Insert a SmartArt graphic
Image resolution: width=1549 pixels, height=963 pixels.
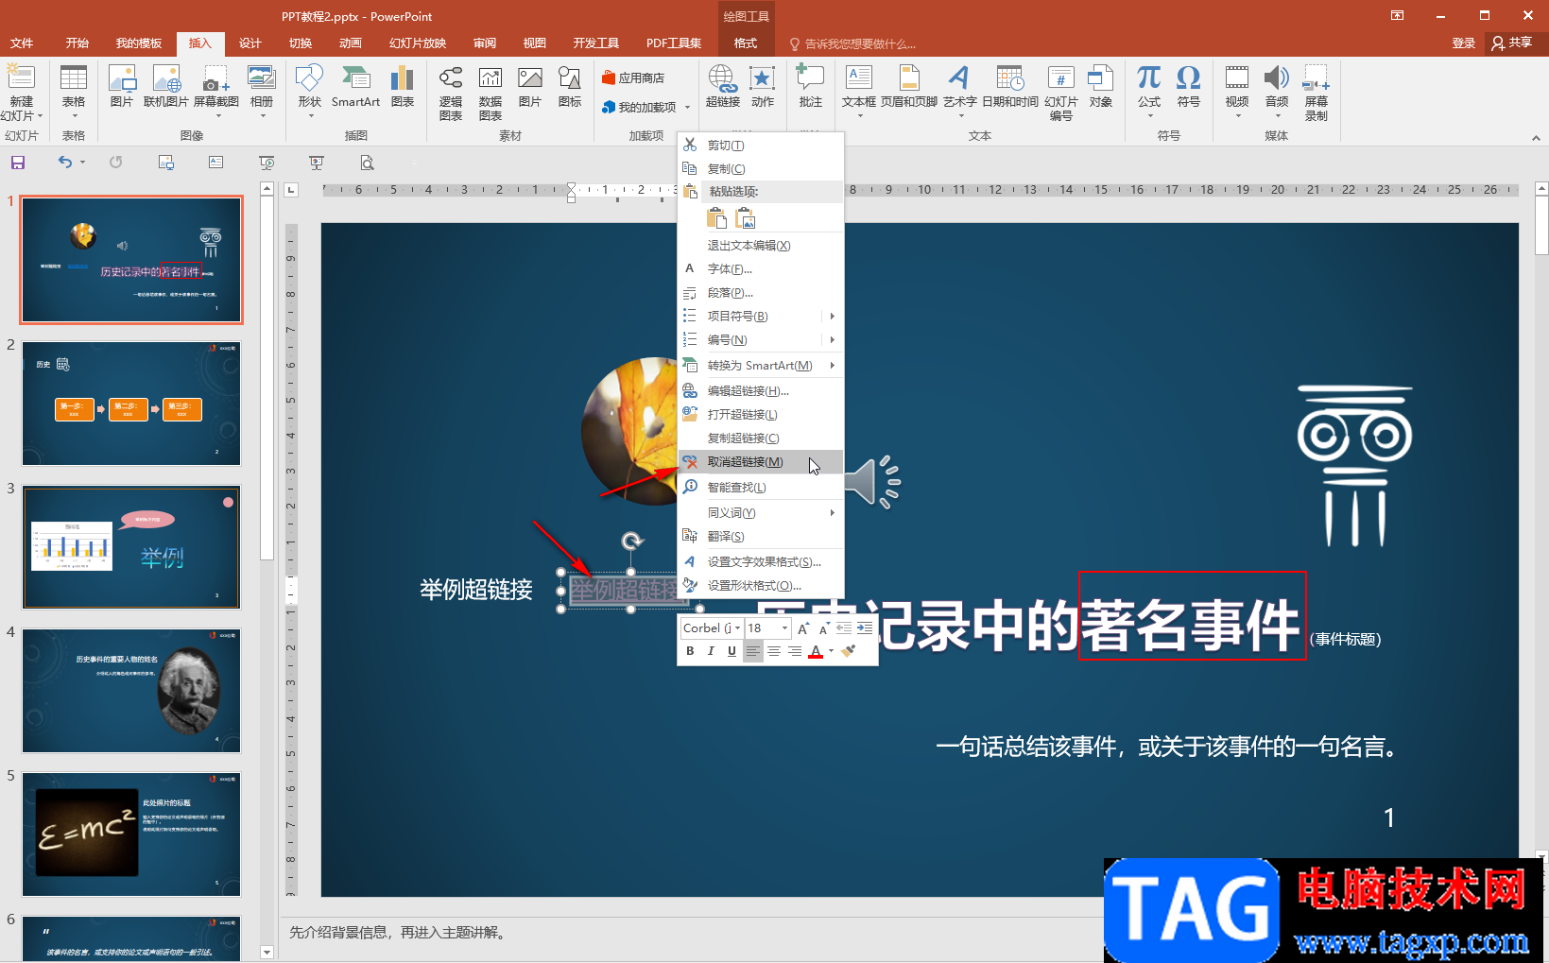coord(355,87)
